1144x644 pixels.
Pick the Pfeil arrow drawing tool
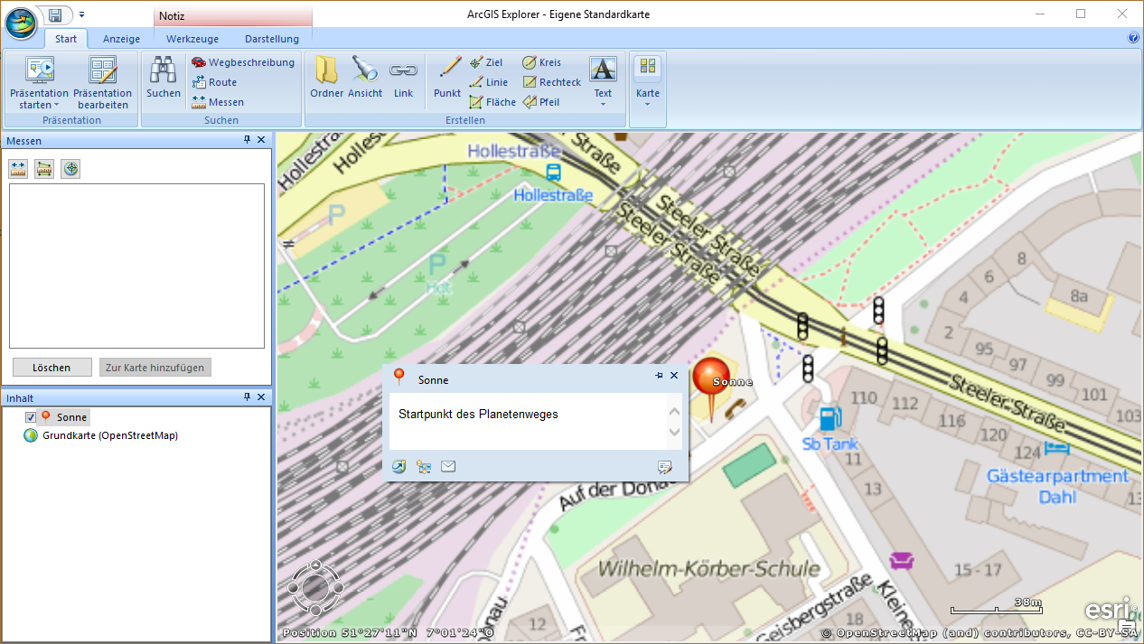coord(541,102)
